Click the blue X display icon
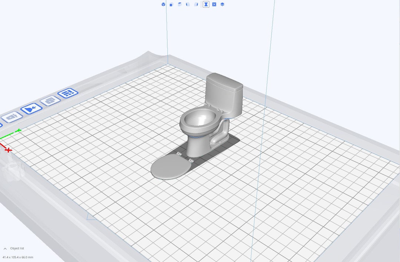 tap(214, 4)
